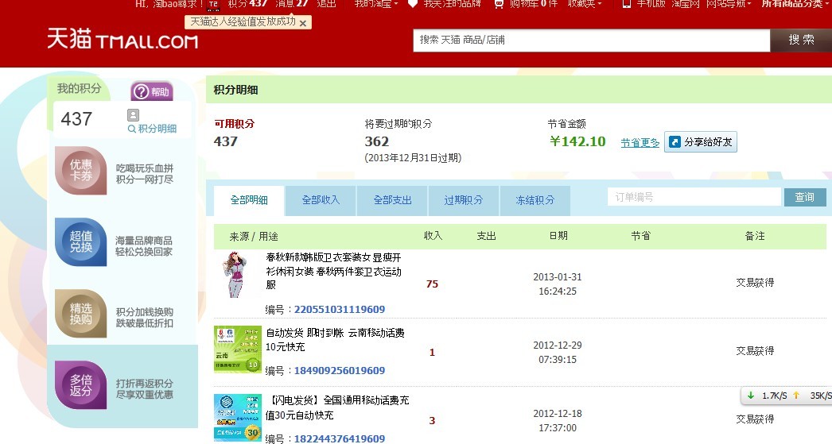
Task: Open order number 182244376419609
Action: [340, 438]
